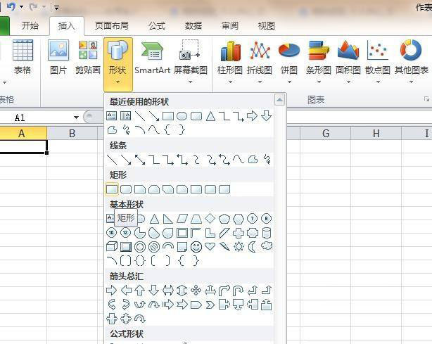Choose the highlighted rectangle in the 矩形 section
This screenshot has width=432, height=344.
pos(112,189)
